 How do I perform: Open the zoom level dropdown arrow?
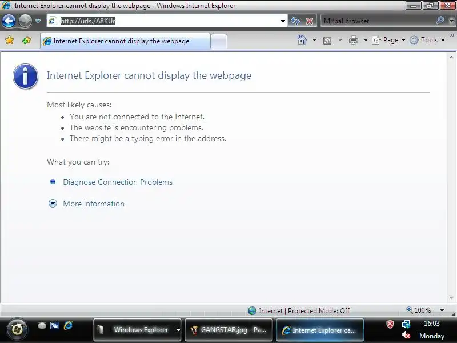coord(442,310)
